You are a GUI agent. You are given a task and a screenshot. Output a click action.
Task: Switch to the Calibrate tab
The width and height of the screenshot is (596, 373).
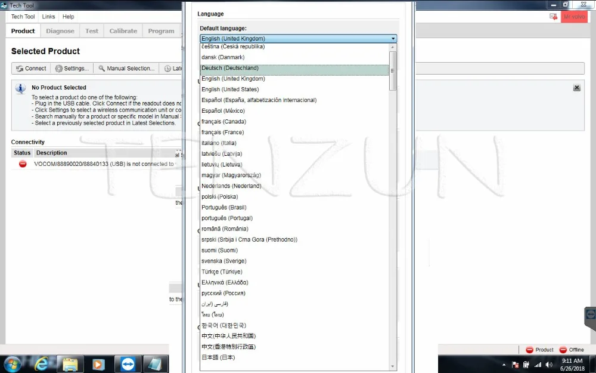tap(123, 31)
